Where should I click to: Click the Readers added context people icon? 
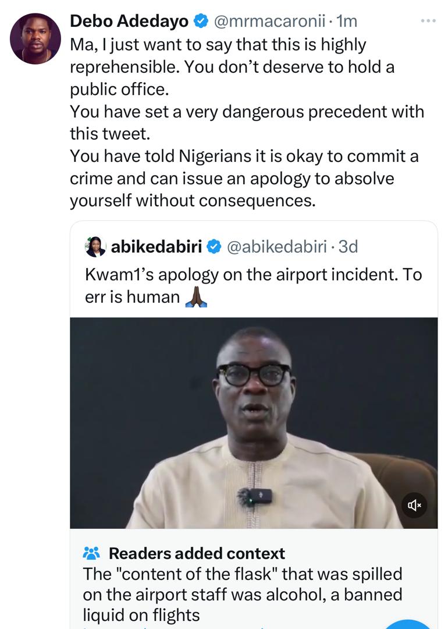click(x=92, y=553)
